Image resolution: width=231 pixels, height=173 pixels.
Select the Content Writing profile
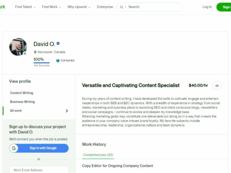[22, 93]
